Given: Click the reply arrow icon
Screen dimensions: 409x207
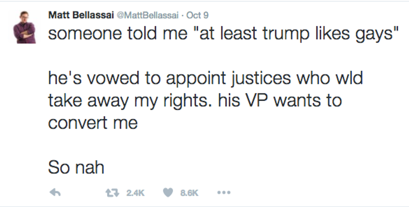Looking at the screenshot, I should pyautogui.click(x=55, y=192).
